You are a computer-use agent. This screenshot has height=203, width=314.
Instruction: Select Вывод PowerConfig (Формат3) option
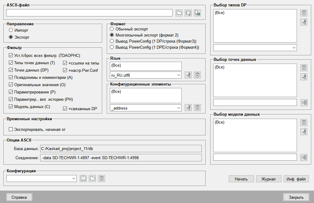pyautogui.click(x=112, y=41)
